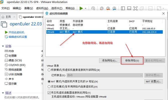Select the 显示器 device icon
The height and width of the screenshot is (100, 168).
[x=6, y=83]
